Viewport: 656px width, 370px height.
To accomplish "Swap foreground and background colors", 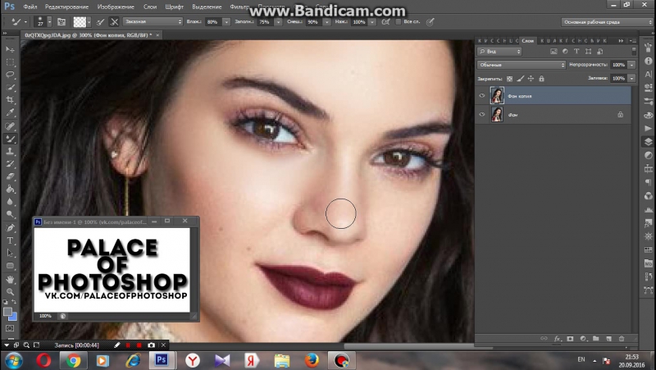I will [14, 302].
